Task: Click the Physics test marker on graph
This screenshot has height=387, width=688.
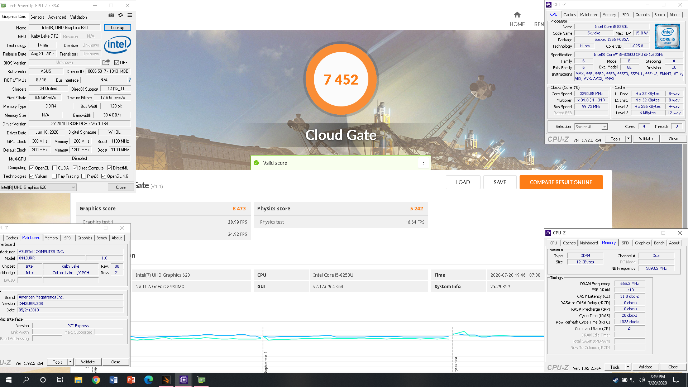Action: click(x=455, y=364)
